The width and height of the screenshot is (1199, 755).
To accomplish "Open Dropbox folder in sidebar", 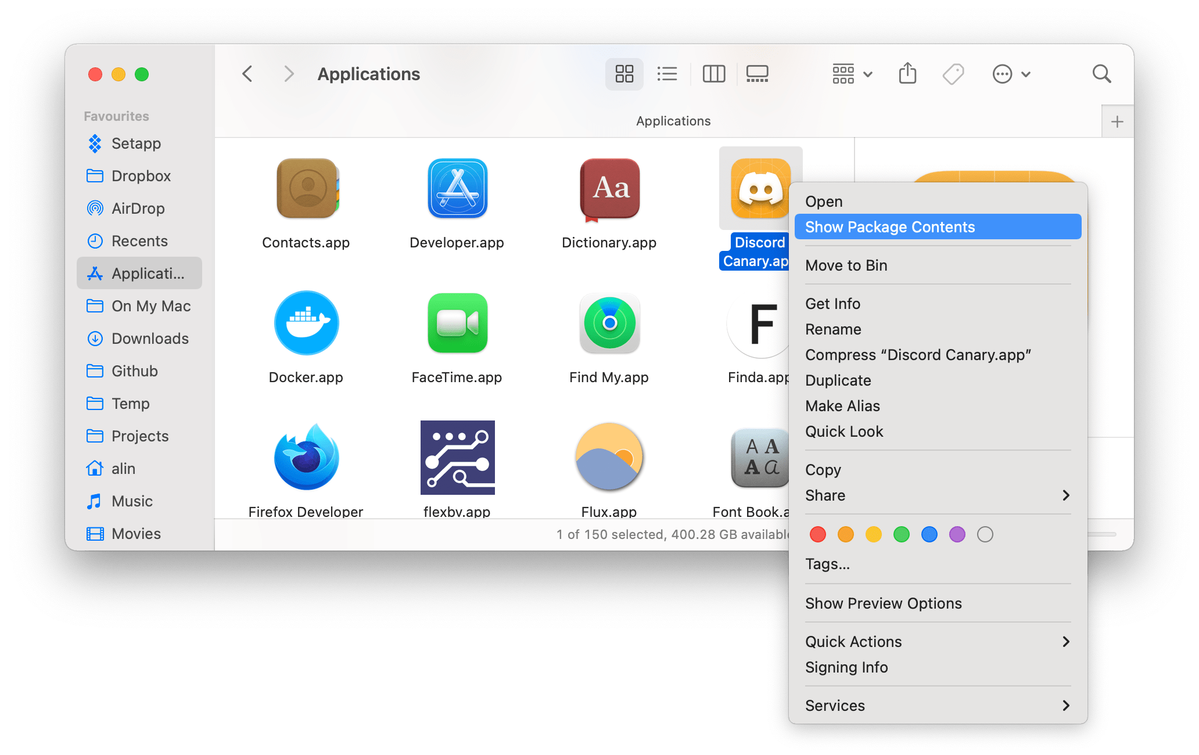I will pyautogui.click(x=139, y=176).
